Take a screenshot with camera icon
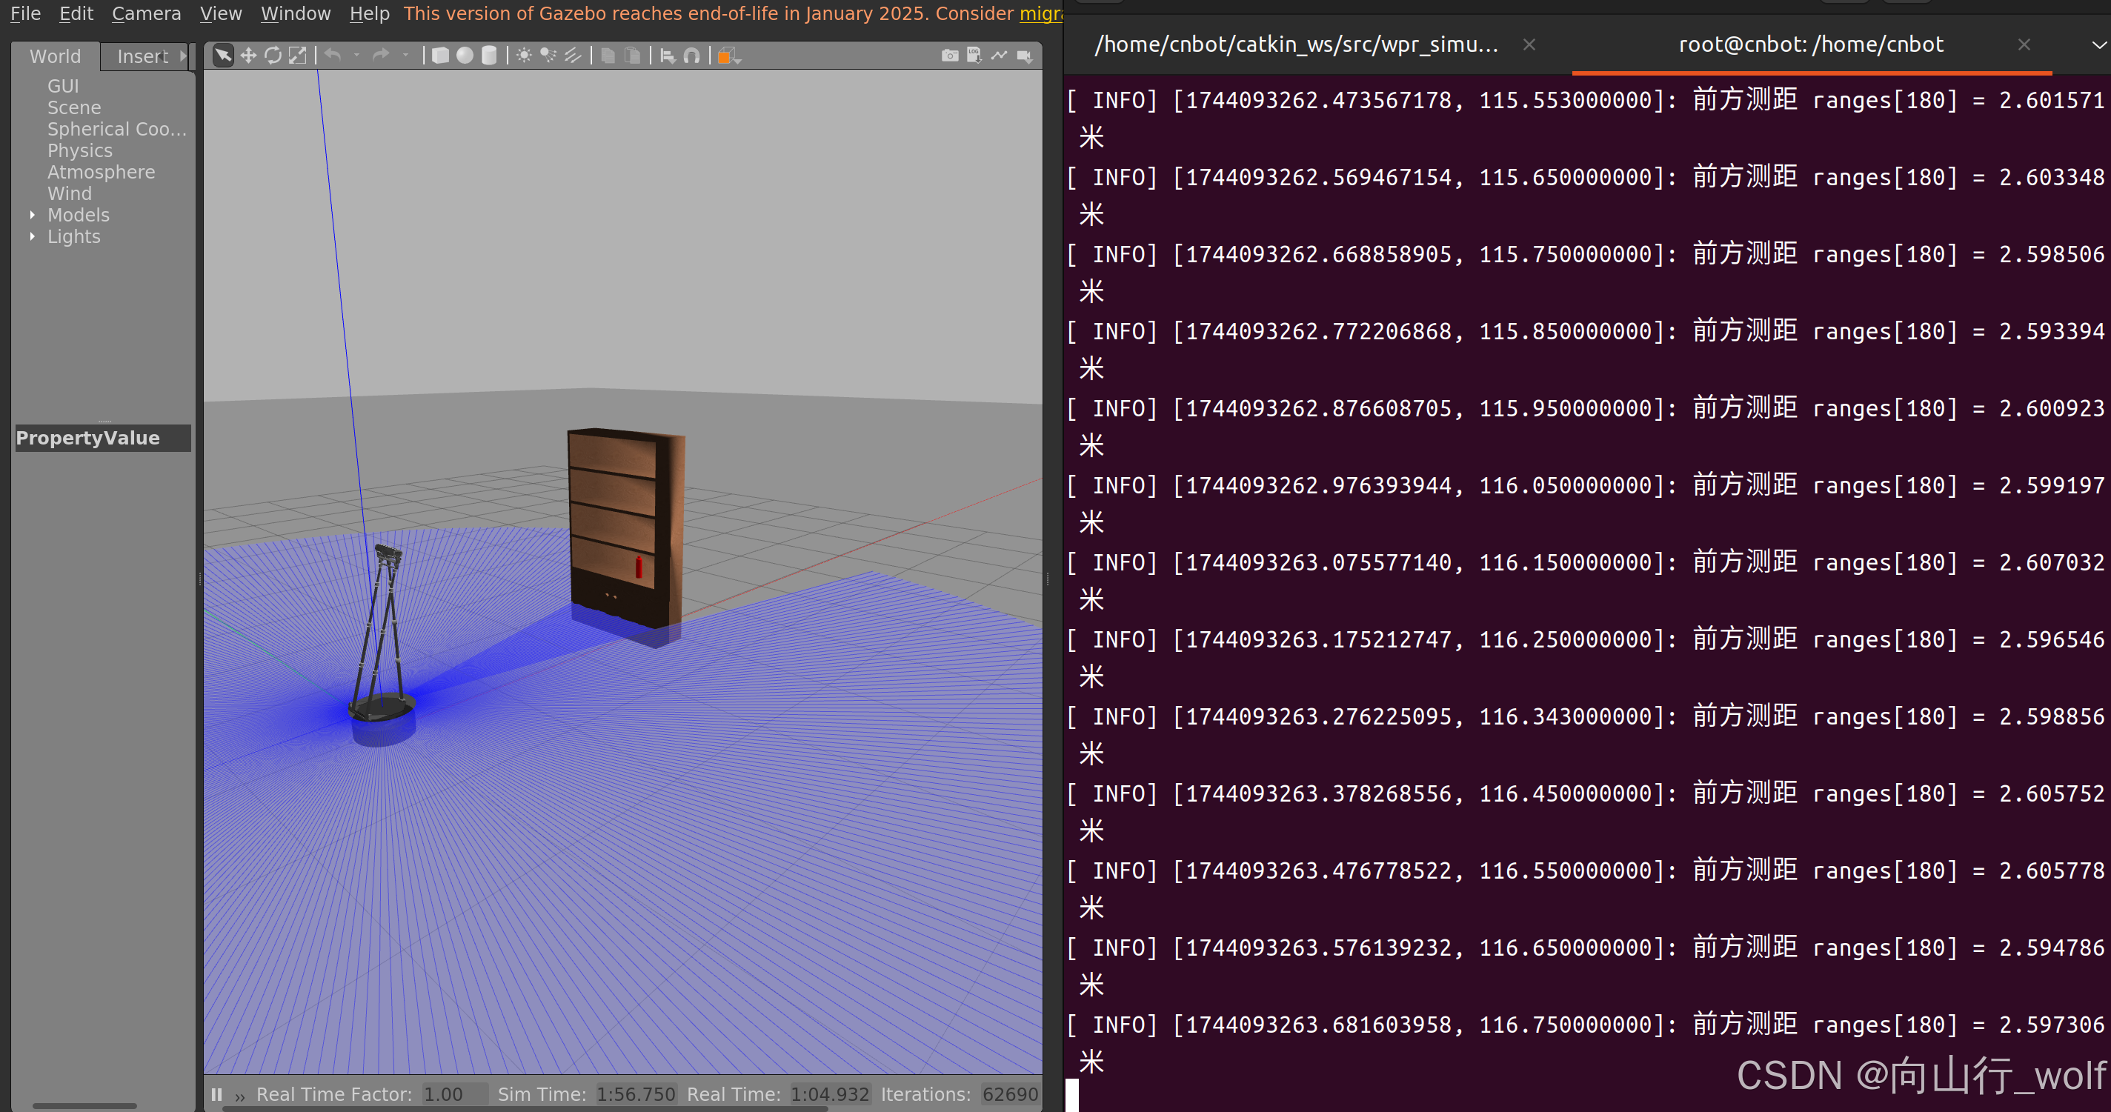Screen dimensions: 2111x1112 click(950, 56)
